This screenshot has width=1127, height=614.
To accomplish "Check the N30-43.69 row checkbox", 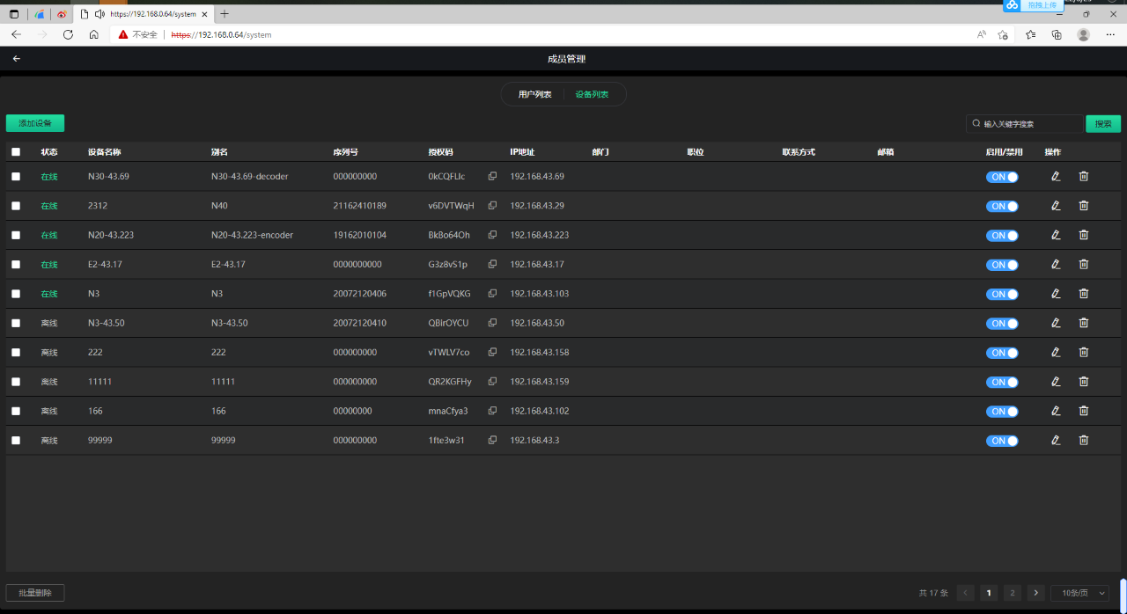I will (x=16, y=176).
